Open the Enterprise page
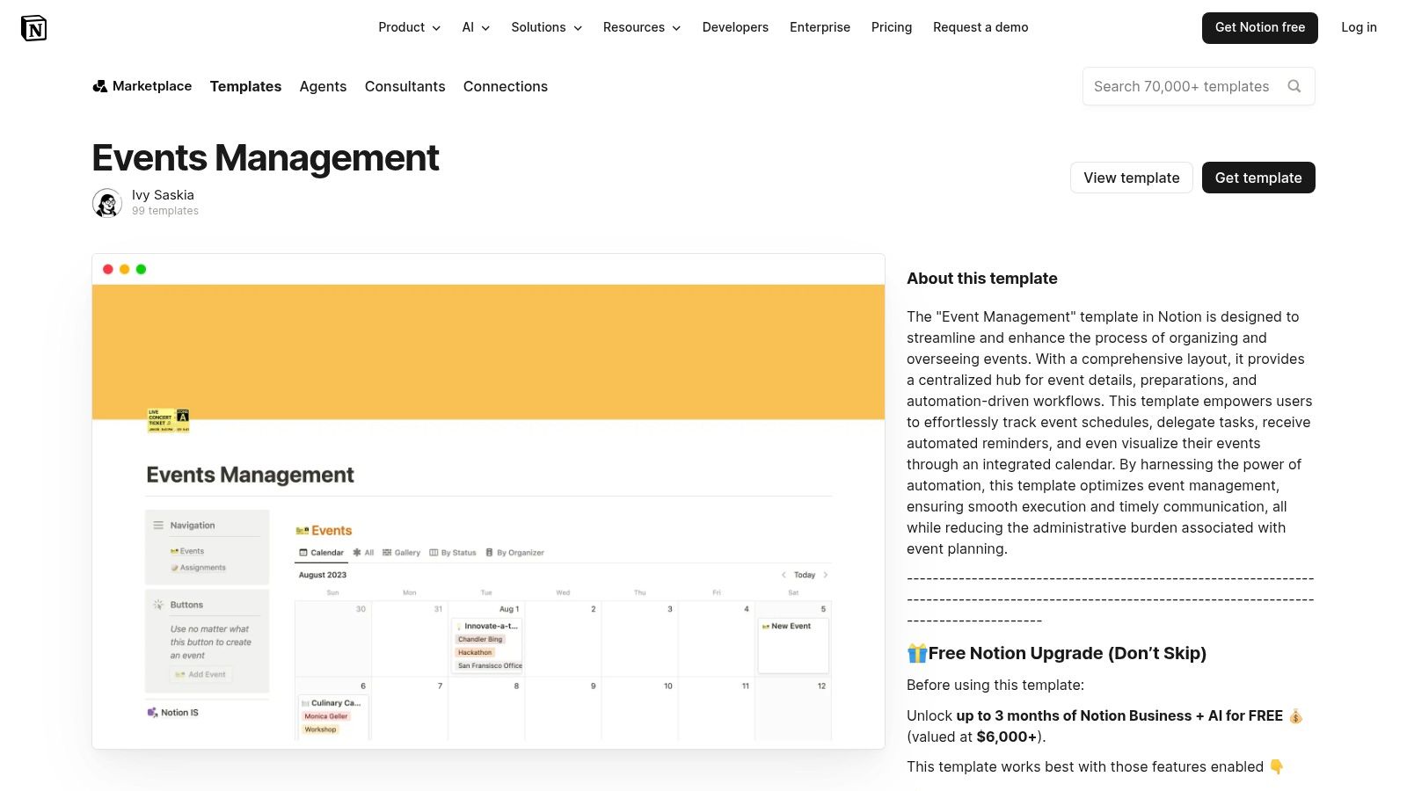1407x791 pixels. 820,27
